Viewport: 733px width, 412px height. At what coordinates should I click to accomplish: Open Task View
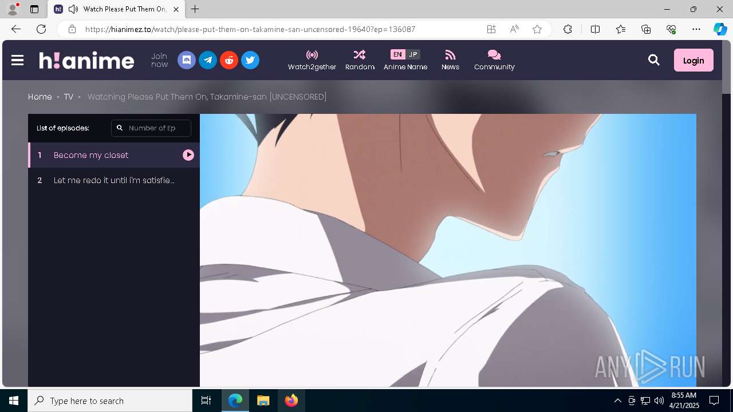pyautogui.click(x=206, y=401)
